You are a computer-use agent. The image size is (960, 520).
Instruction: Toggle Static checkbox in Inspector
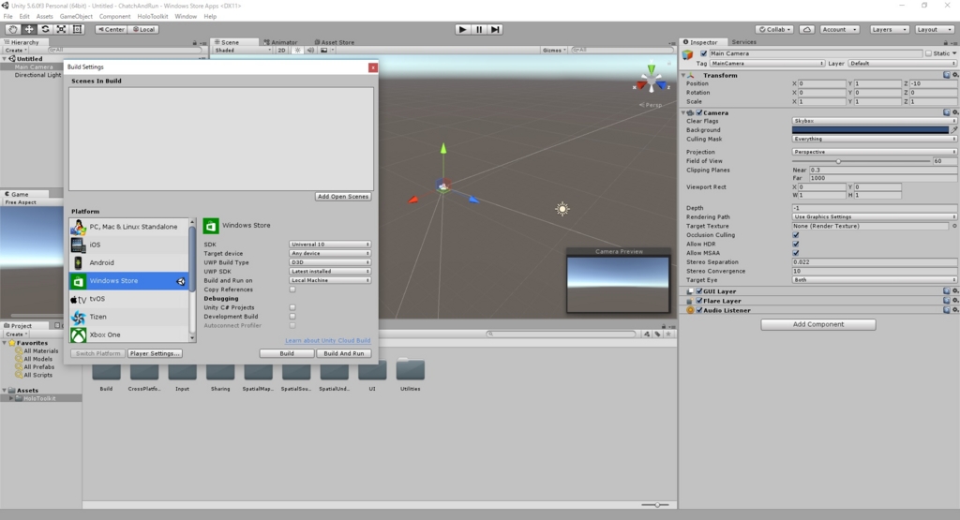pos(928,53)
